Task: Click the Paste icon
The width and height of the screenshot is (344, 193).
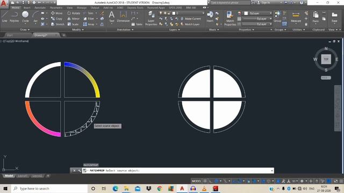Action: coord(316,17)
